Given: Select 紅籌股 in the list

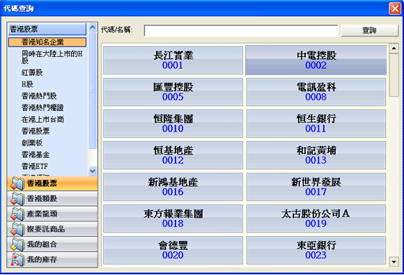Looking at the screenshot, I should 32,72.
